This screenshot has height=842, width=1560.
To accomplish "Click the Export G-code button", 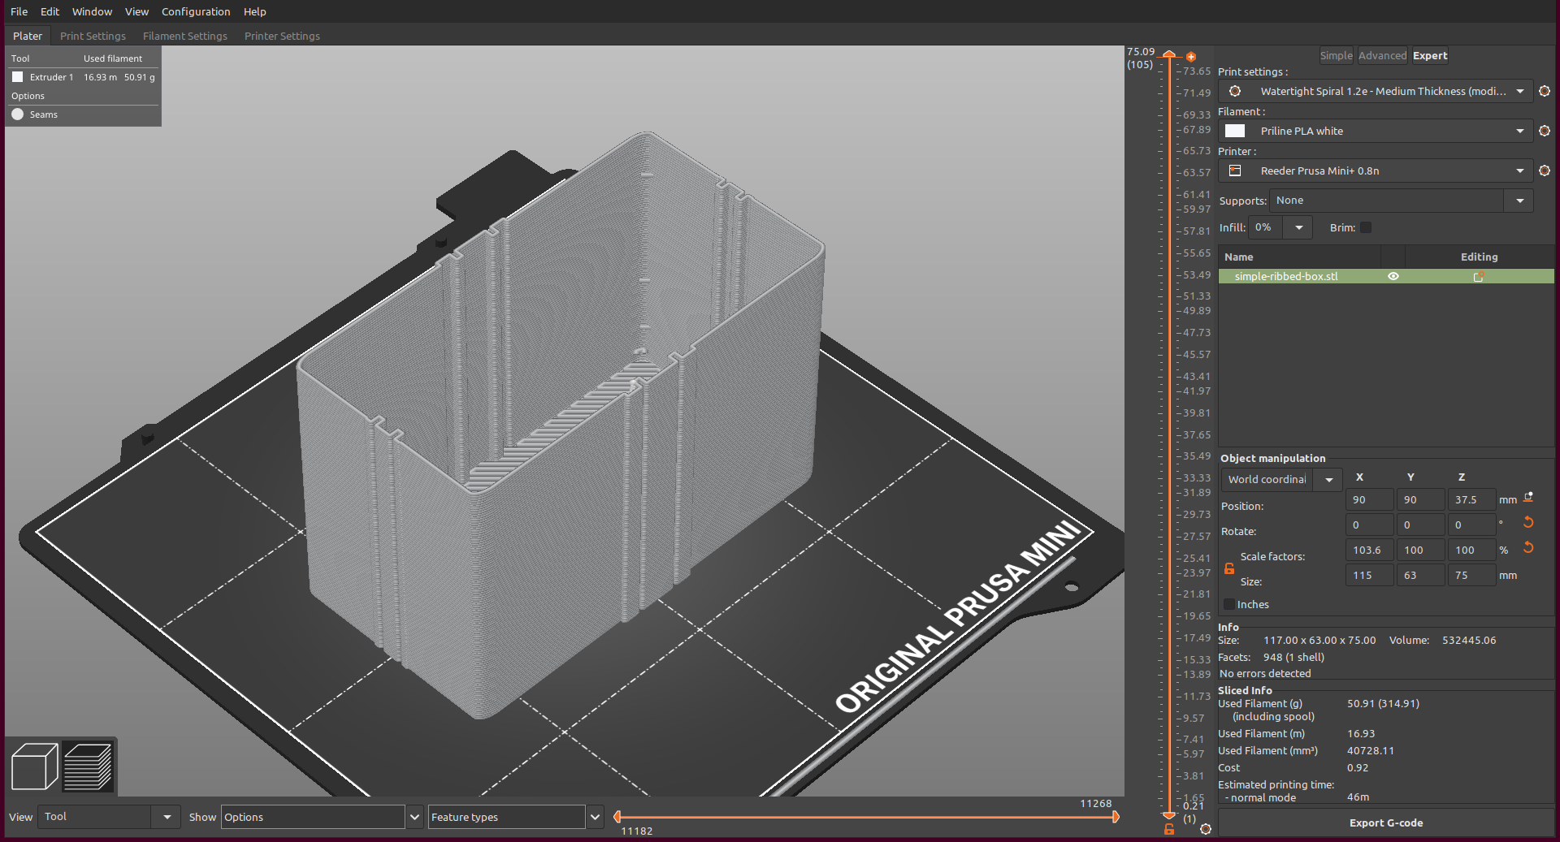I will 1385,823.
